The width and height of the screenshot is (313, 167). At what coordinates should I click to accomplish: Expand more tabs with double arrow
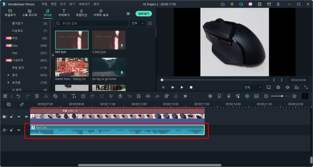point(128,14)
